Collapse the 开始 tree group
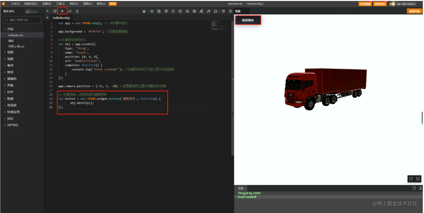 click(x=10, y=29)
